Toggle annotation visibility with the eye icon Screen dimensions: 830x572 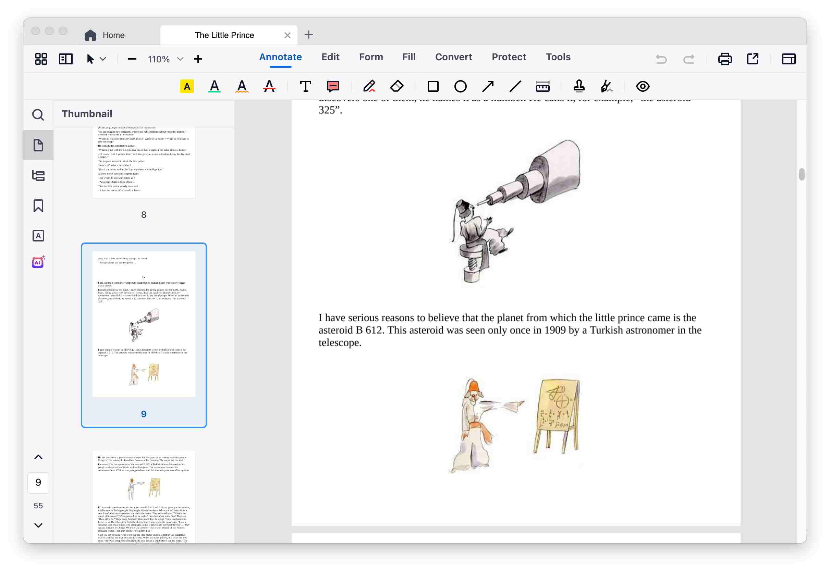(x=643, y=86)
